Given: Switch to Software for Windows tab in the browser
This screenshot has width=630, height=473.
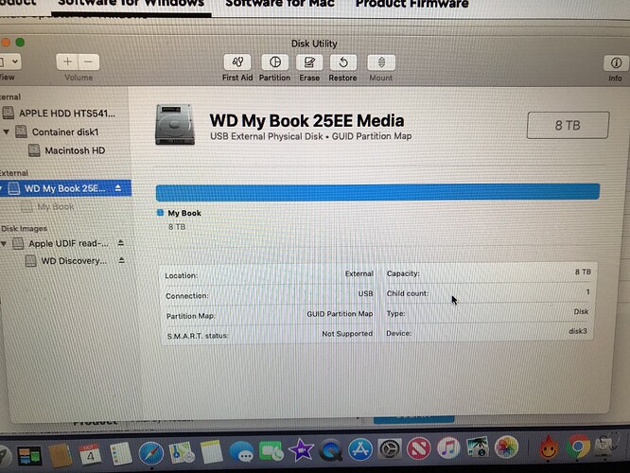Looking at the screenshot, I should 131,4.
